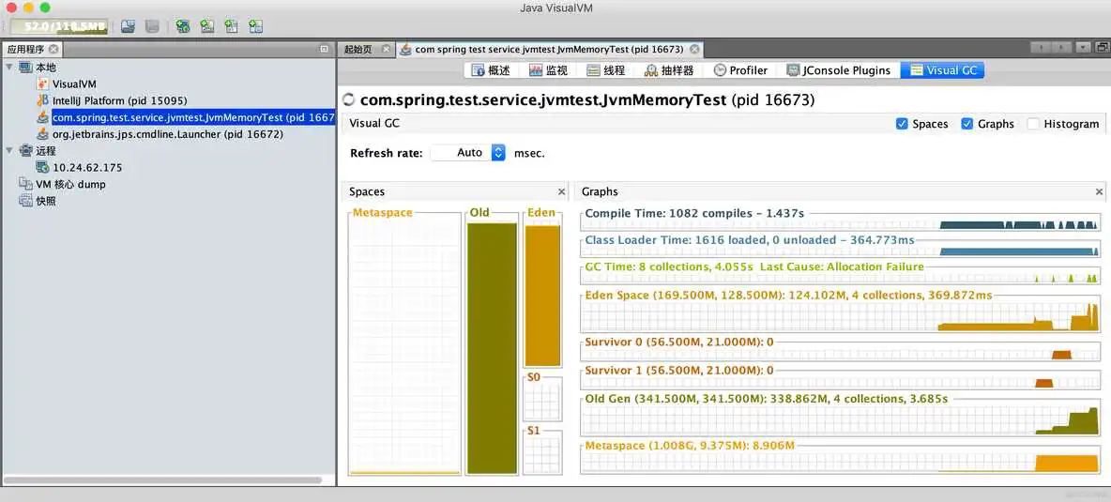
Task: Switch to the 起始页 tab
Action: point(358,49)
